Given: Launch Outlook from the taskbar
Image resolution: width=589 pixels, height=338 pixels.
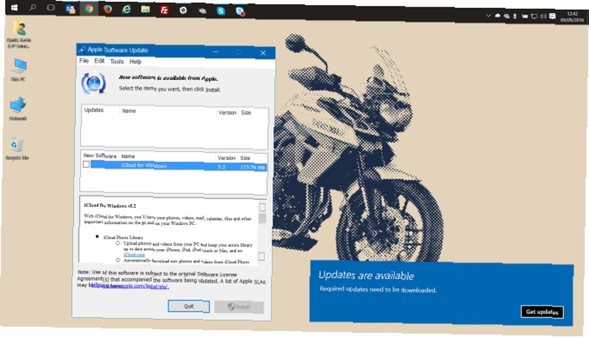Looking at the screenshot, I should pos(70,8).
